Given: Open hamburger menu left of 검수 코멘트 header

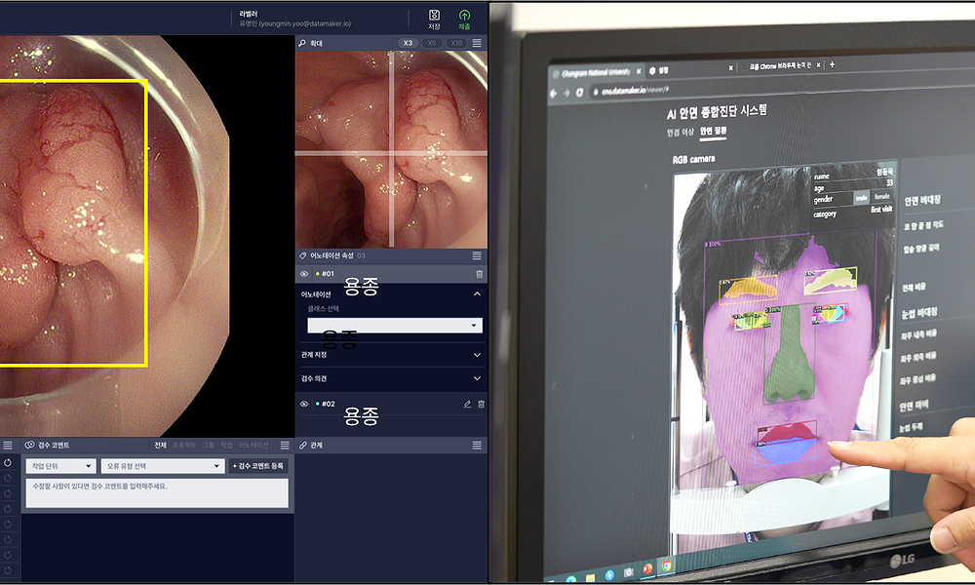Looking at the screenshot, I should click(8, 446).
